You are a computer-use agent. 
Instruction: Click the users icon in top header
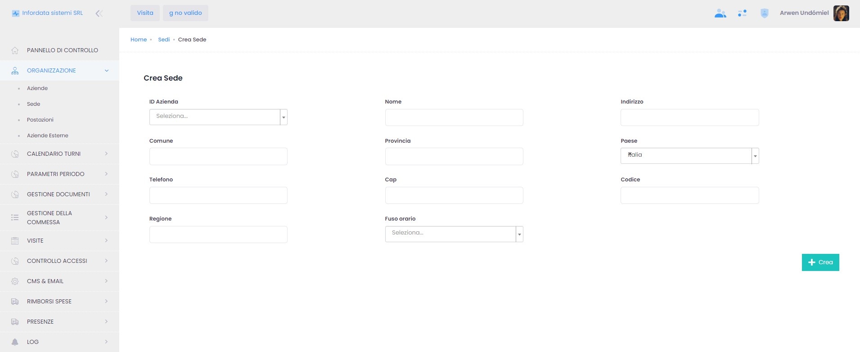point(720,14)
